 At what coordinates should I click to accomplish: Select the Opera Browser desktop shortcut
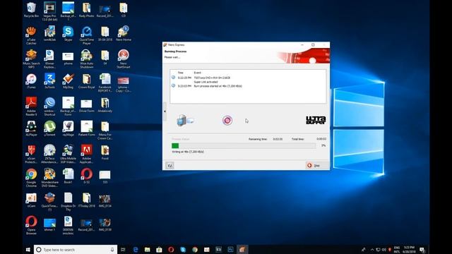coord(31,225)
